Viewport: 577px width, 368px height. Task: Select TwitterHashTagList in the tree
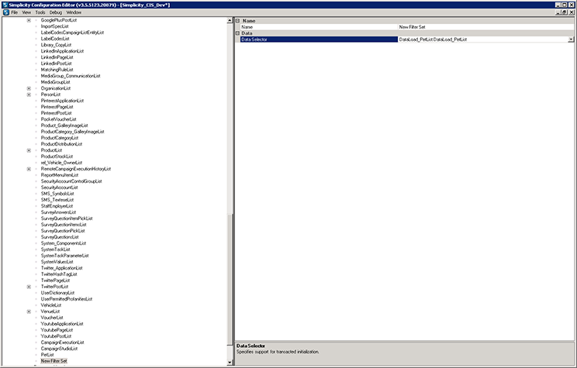coord(59,274)
